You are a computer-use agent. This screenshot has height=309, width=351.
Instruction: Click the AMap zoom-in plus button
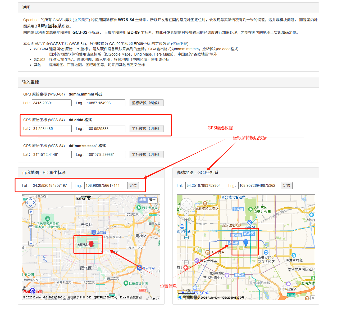[x=186, y=220]
